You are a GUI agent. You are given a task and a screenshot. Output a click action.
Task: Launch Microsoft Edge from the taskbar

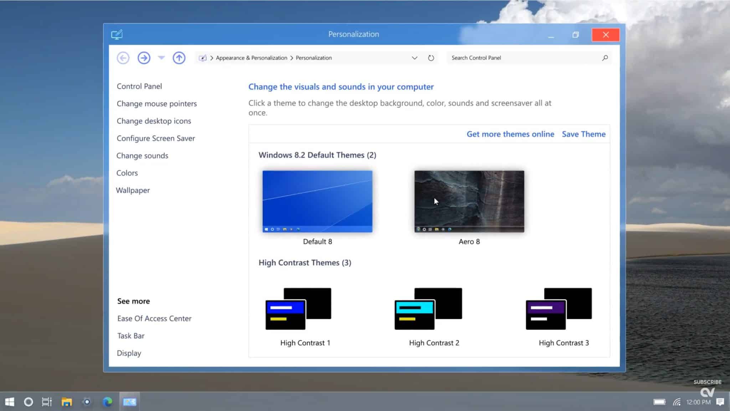tap(107, 402)
